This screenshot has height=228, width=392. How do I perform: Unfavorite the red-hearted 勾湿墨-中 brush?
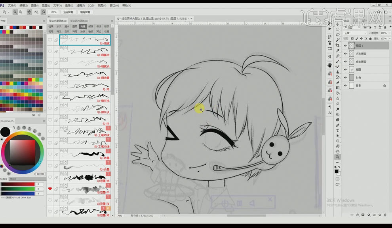50,189
